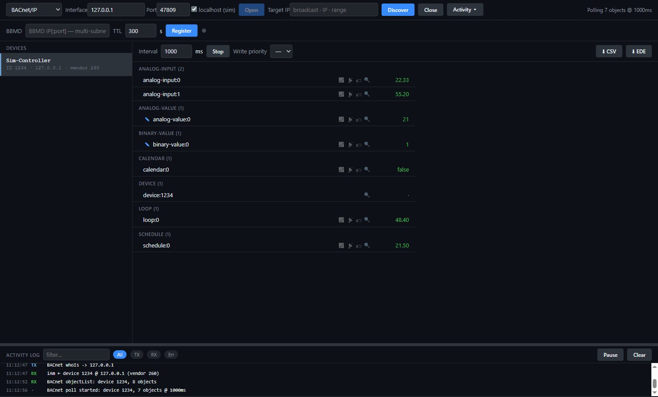Click satellite dish icon on analog-input:0 row
The image size is (658, 397).
click(350, 80)
